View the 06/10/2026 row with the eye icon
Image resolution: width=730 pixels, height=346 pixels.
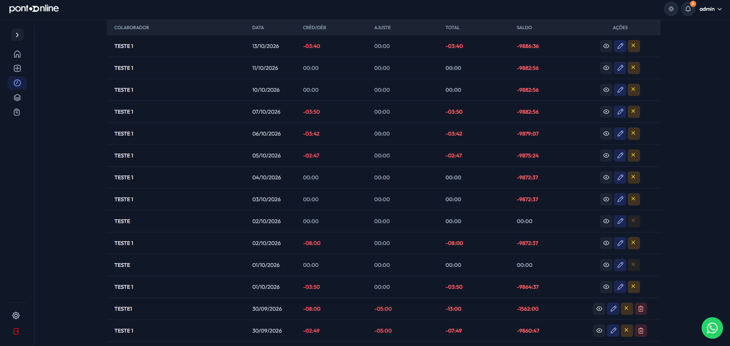pos(606,134)
